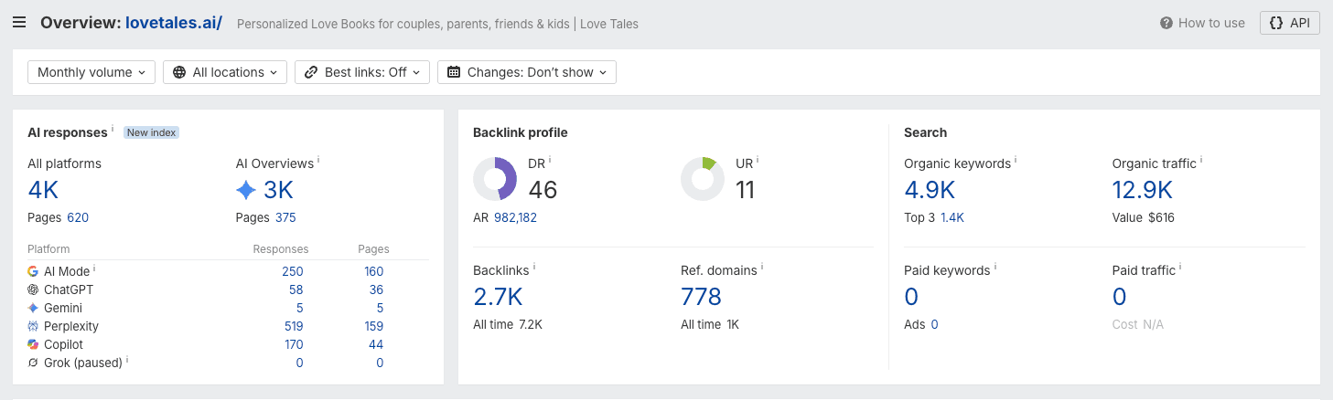The width and height of the screenshot is (1333, 400).
Task: Click the Value $616 text
Action: point(1144,217)
